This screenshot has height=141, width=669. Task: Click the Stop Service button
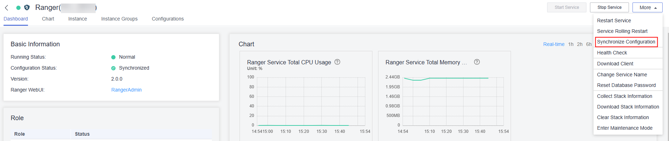coord(609,7)
